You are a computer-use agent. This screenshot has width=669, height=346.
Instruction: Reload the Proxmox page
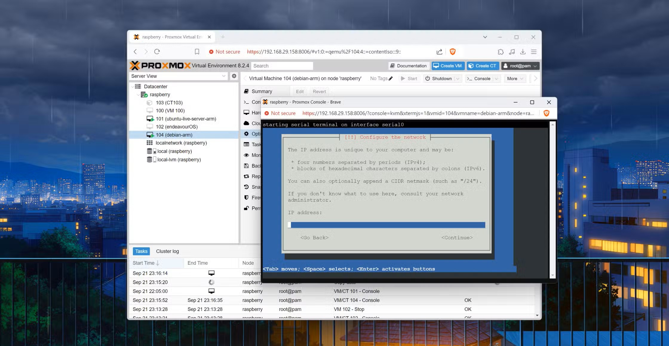(157, 52)
